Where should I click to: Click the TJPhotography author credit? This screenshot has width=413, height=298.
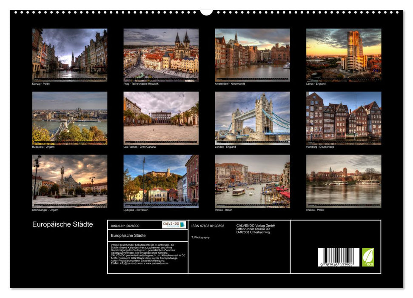[200, 237]
